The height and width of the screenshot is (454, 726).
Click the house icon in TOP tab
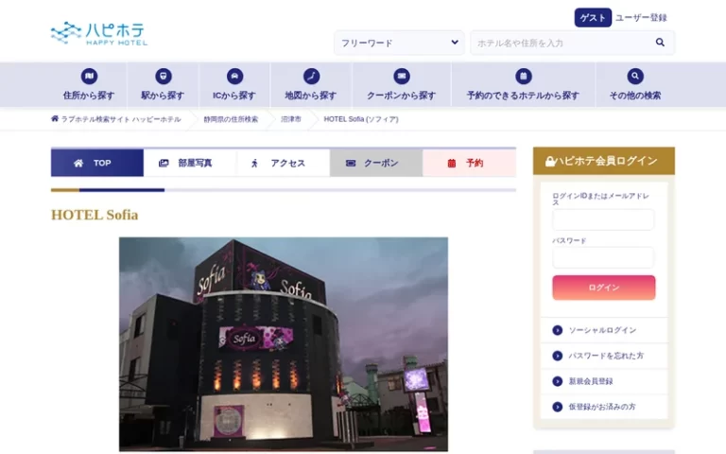click(78, 163)
